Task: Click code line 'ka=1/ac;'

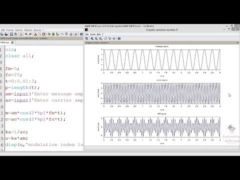Action: pyautogui.click(x=16, y=132)
